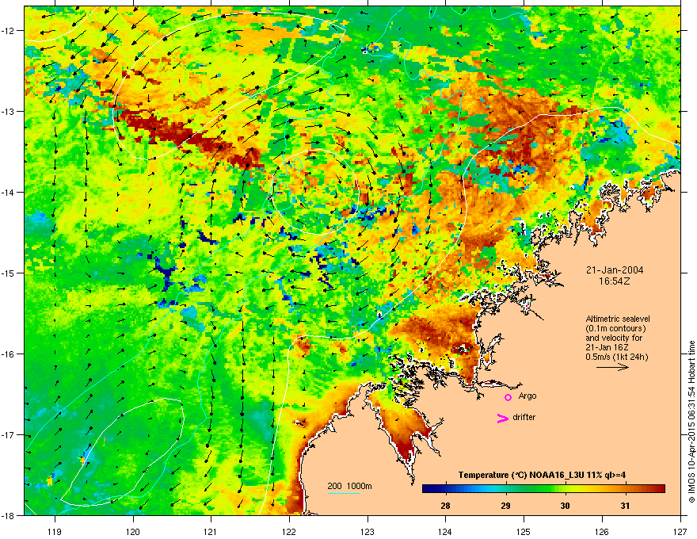Click the latitude axis label '-18'
697x539 pixels.
(x=9, y=515)
